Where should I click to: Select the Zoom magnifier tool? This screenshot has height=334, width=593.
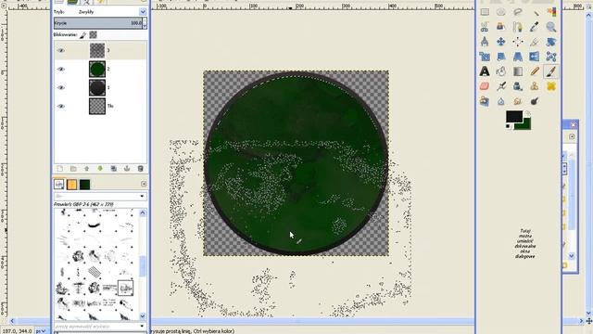[551, 27]
